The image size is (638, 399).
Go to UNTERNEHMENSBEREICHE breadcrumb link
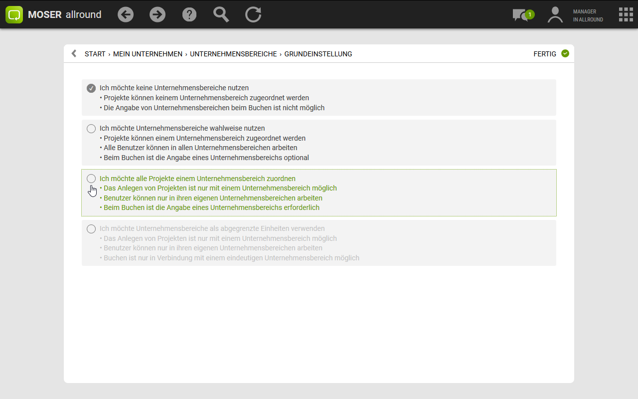pyautogui.click(x=233, y=54)
